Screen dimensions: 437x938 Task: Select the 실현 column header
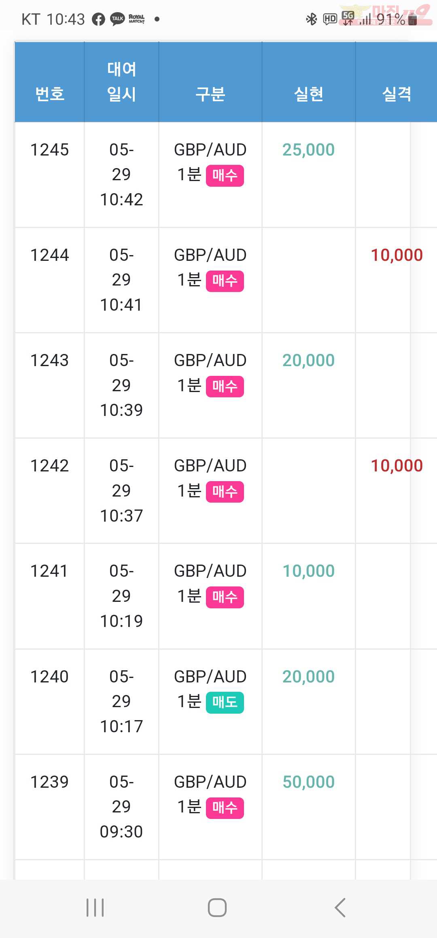click(309, 94)
